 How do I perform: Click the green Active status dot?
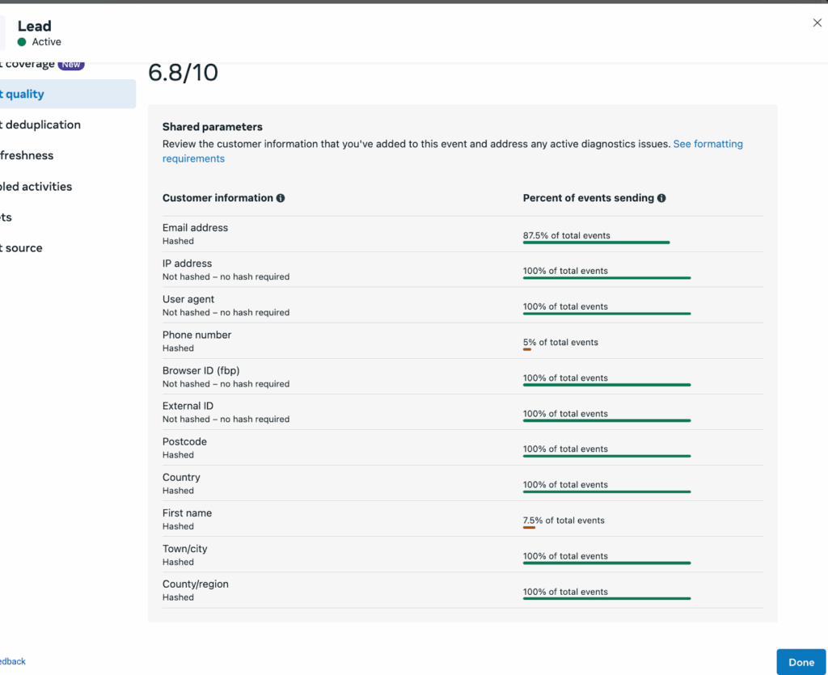(x=22, y=42)
